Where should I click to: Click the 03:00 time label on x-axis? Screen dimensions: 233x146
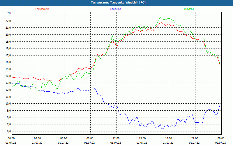[38, 138]
